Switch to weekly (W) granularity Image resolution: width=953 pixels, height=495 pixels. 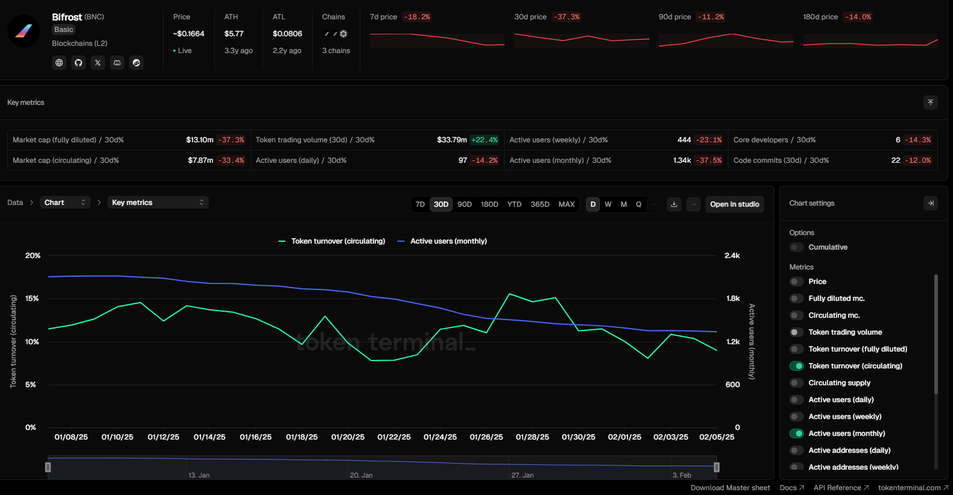(608, 204)
